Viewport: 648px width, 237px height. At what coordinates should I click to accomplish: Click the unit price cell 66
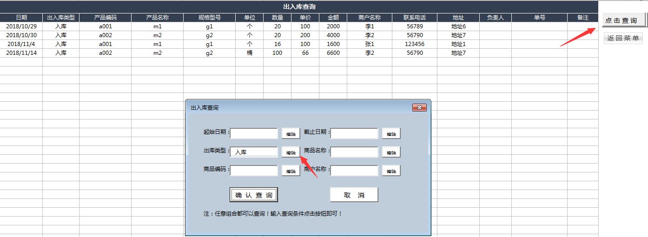click(305, 53)
